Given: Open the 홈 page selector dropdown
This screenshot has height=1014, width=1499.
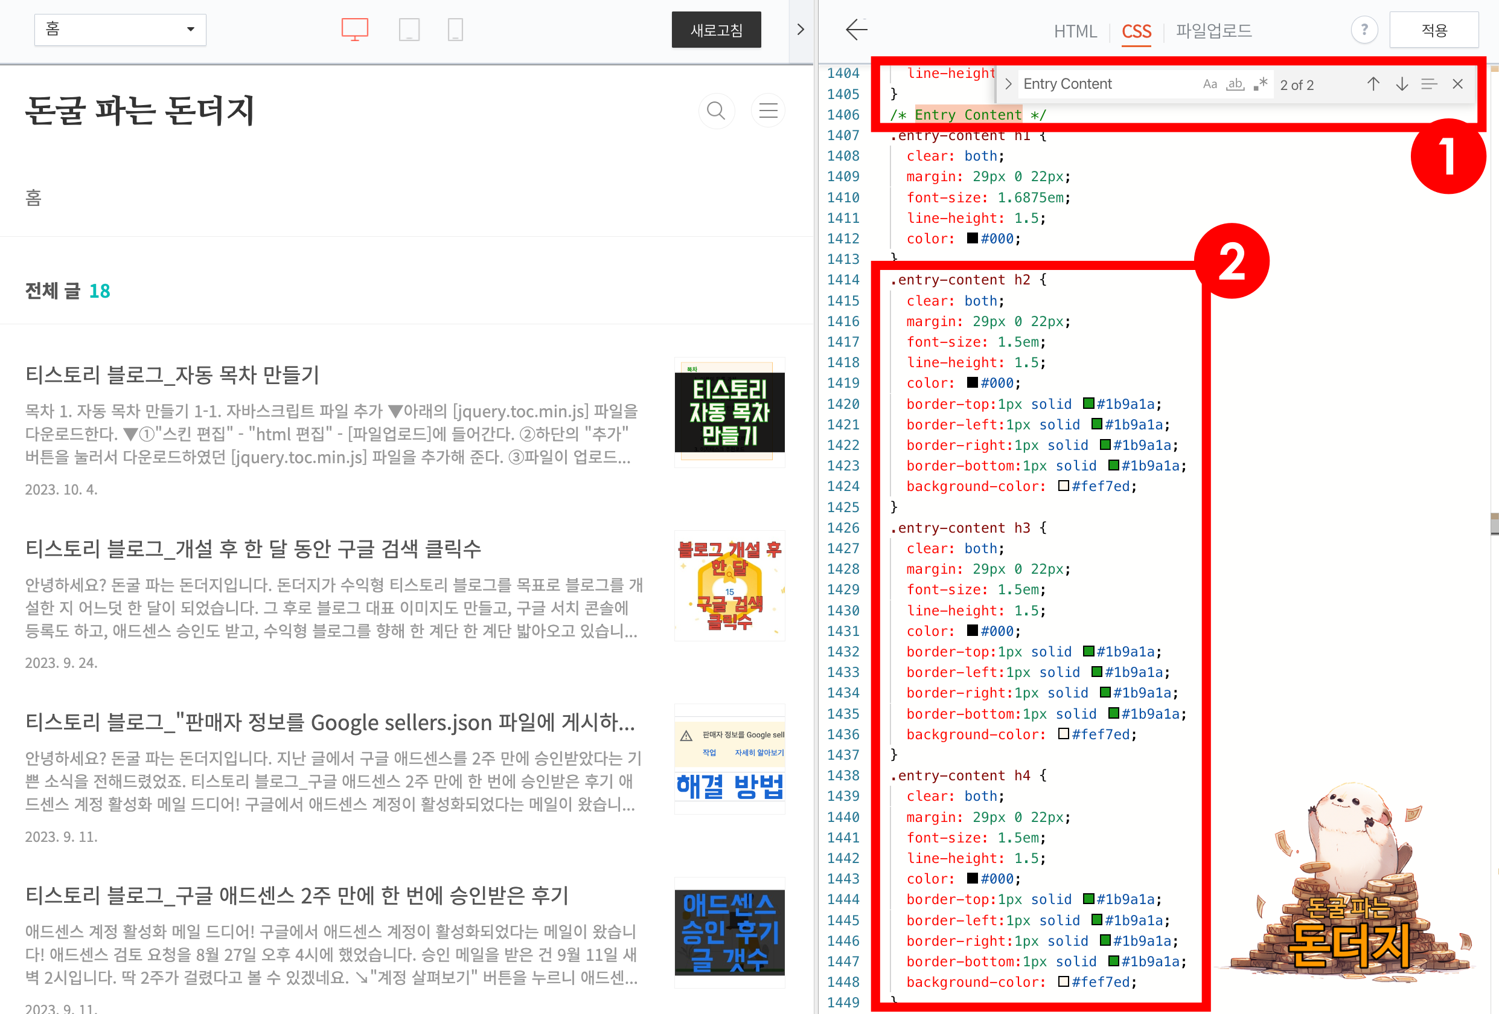Looking at the screenshot, I should [120, 29].
